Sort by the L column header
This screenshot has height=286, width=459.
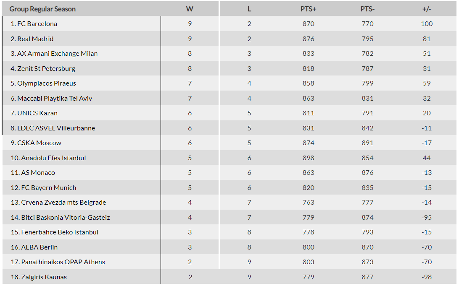pyautogui.click(x=249, y=9)
